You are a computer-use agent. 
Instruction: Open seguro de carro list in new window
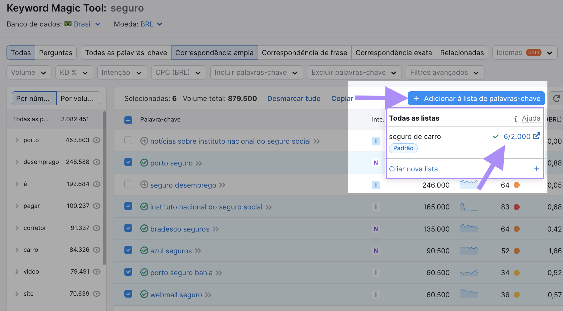pyautogui.click(x=537, y=136)
